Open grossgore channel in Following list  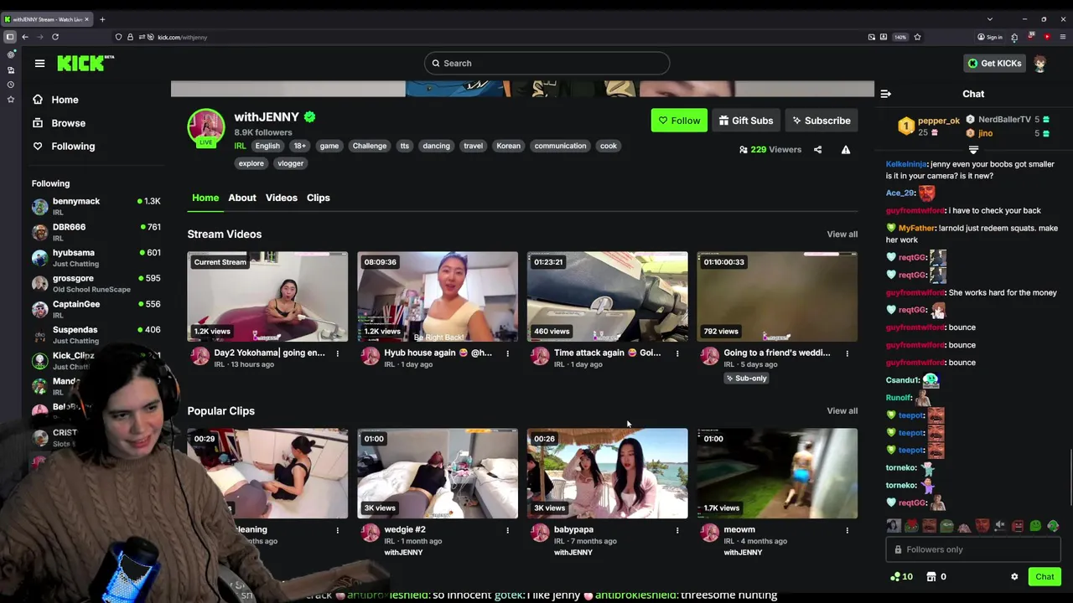pyautogui.click(x=96, y=283)
